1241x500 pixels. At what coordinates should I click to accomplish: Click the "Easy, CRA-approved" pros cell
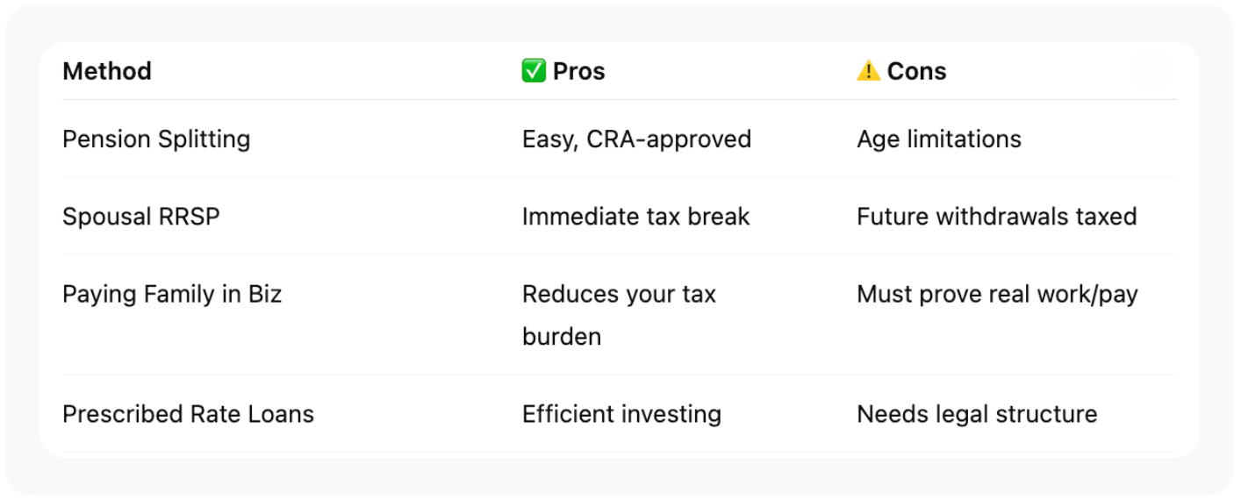(636, 139)
